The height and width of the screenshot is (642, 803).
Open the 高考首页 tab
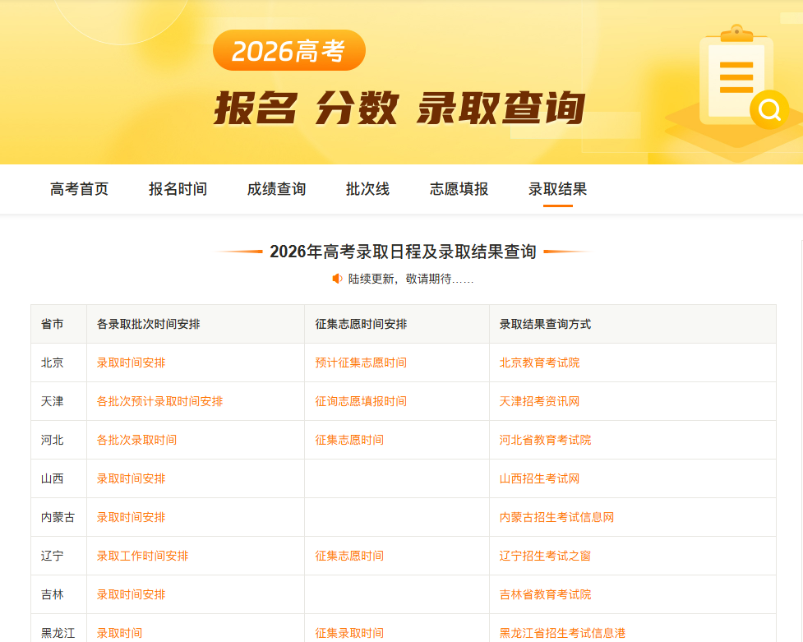(x=80, y=189)
